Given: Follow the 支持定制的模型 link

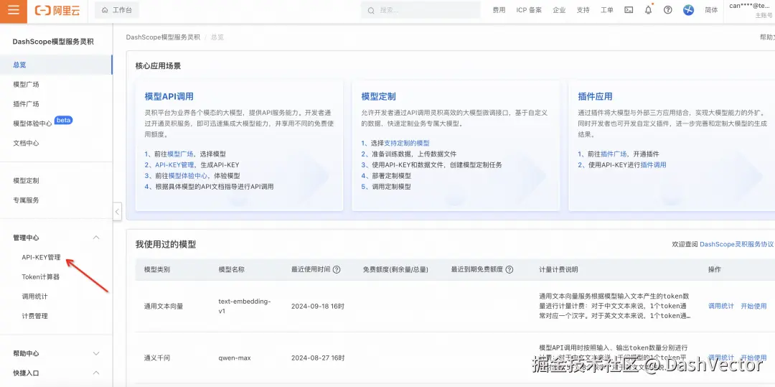Looking at the screenshot, I should click(407, 144).
